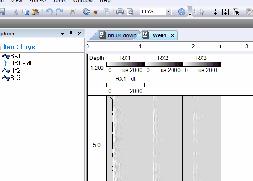This screenshot has width=253, height=181.
Task: Toggle the explorer panel pin
Action: click(x=71, y=33)
